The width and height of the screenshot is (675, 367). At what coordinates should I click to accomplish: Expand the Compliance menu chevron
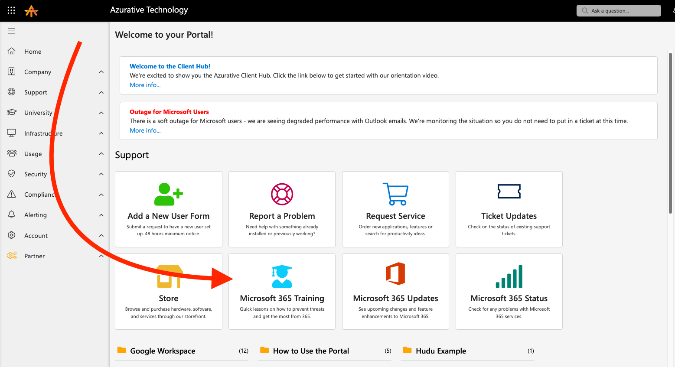coord(101,195)
